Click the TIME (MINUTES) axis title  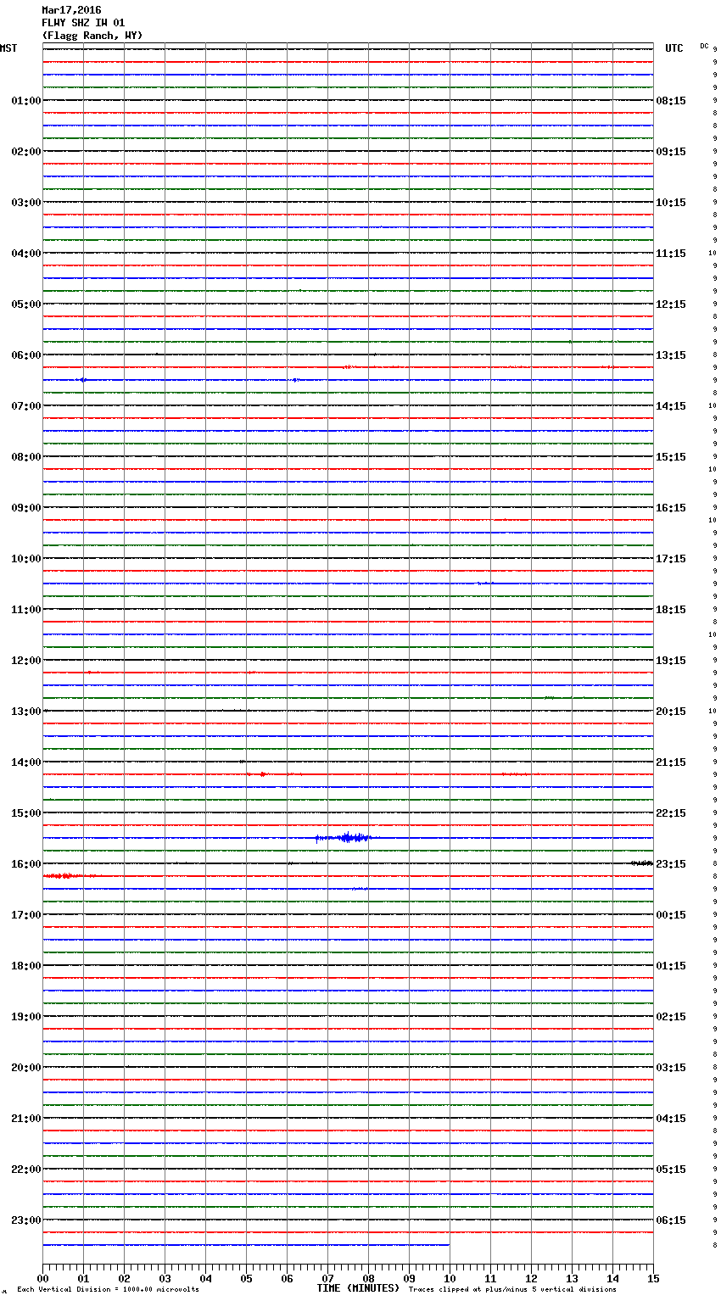[358, 1288]
